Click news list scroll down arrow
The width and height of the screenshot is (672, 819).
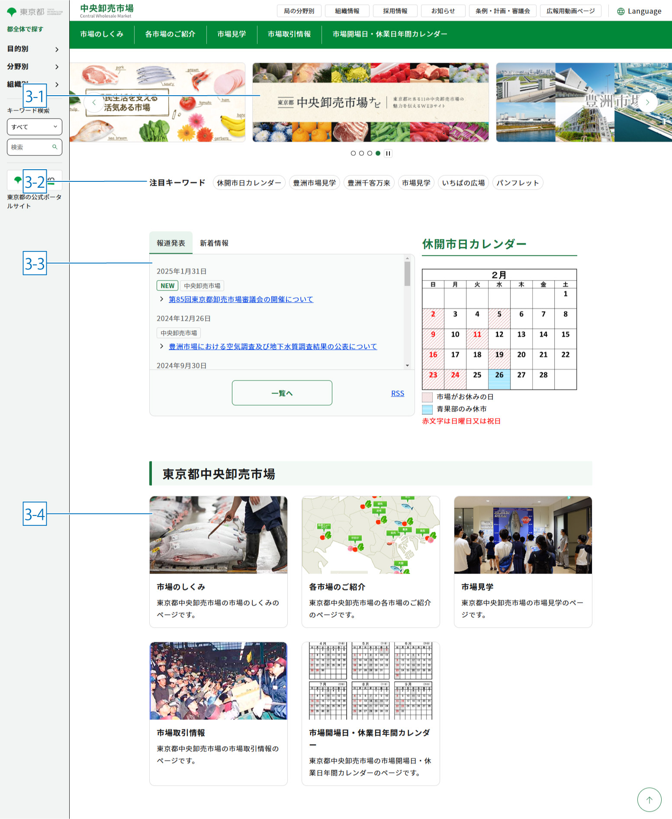click(x=407, y=366)
